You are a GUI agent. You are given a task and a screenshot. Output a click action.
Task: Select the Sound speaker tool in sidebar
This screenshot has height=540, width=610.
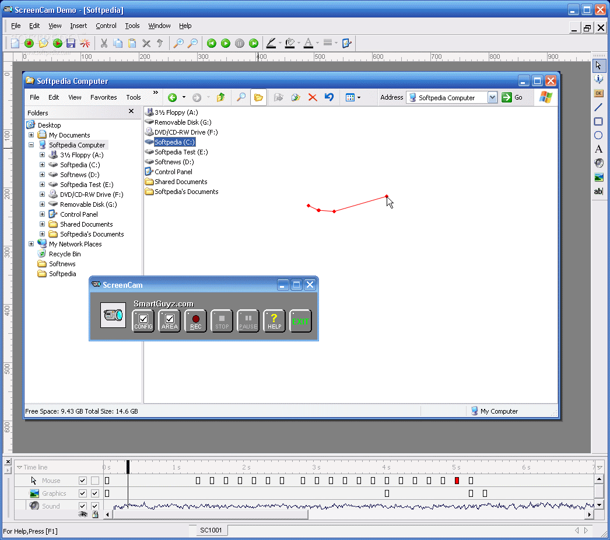[599, 163]
